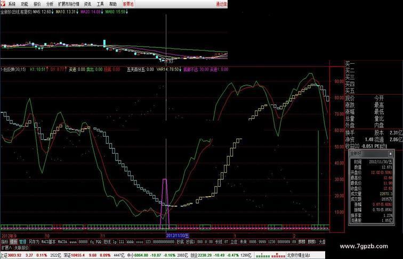Switch to 立庄 indicator tab
This screenshot has height=259, width=403.
(233, 241)
